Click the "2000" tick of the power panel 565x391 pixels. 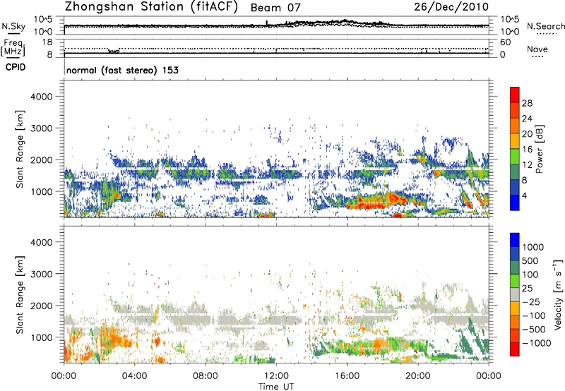click(41, 160)
